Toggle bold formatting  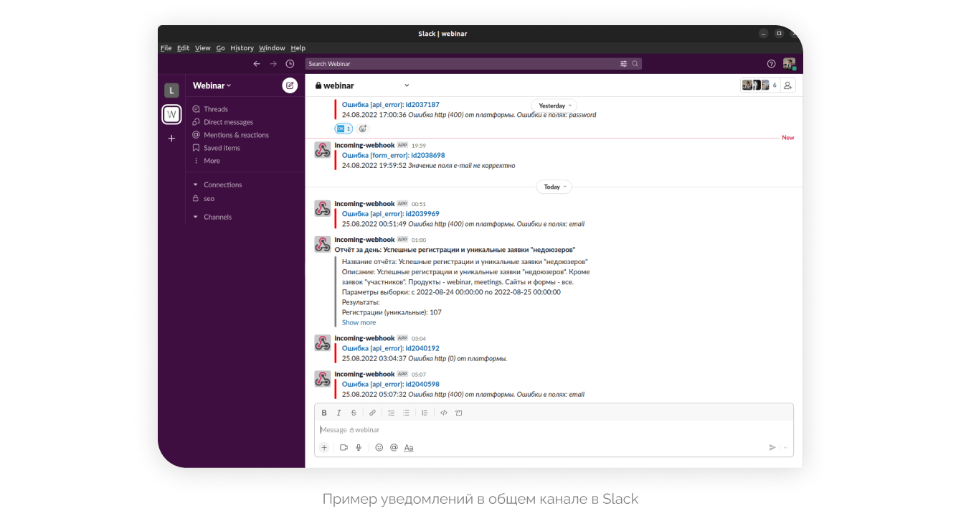[x=324, y=413]
